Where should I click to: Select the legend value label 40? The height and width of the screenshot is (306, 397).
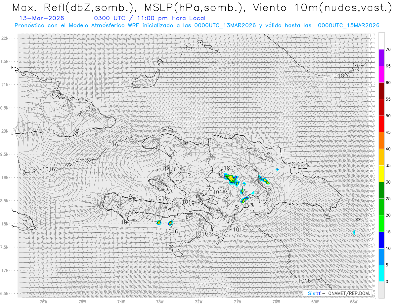tap(388, 149)
